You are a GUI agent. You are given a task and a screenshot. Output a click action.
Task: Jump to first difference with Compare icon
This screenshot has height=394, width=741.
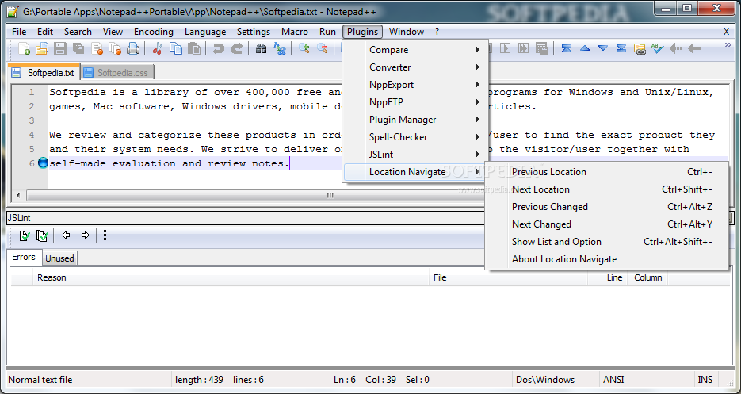pyautogui.click(x=566, y=48)
